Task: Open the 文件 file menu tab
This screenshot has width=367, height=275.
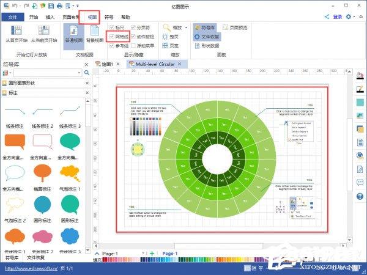Action: coord(13,17)
